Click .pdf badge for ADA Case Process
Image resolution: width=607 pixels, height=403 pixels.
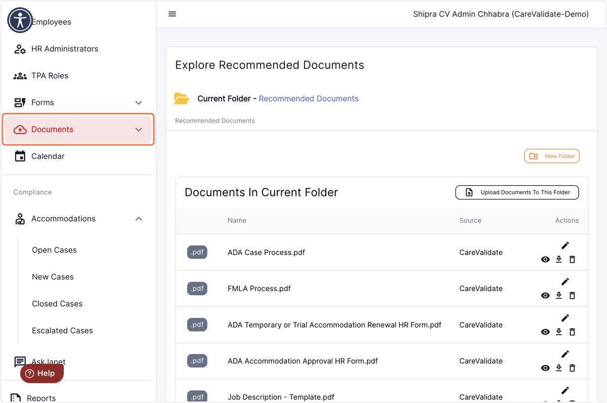(x=197, y=252)
